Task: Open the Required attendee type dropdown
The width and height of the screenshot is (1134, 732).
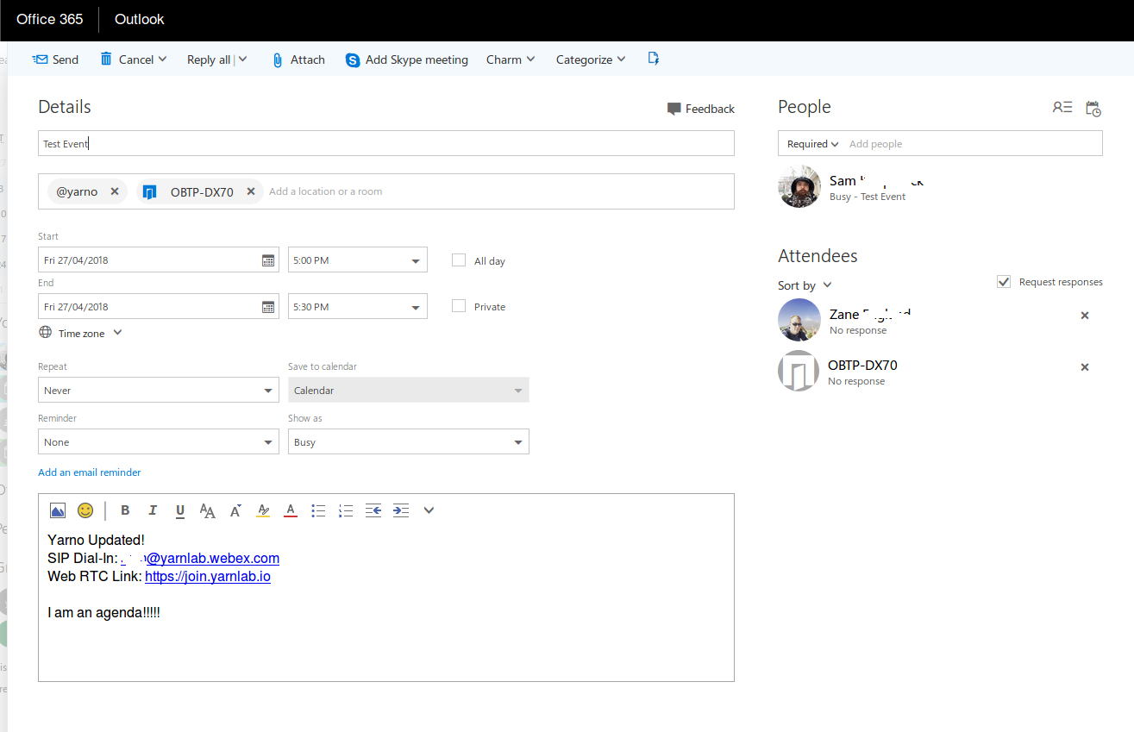Action: [813, 144]
